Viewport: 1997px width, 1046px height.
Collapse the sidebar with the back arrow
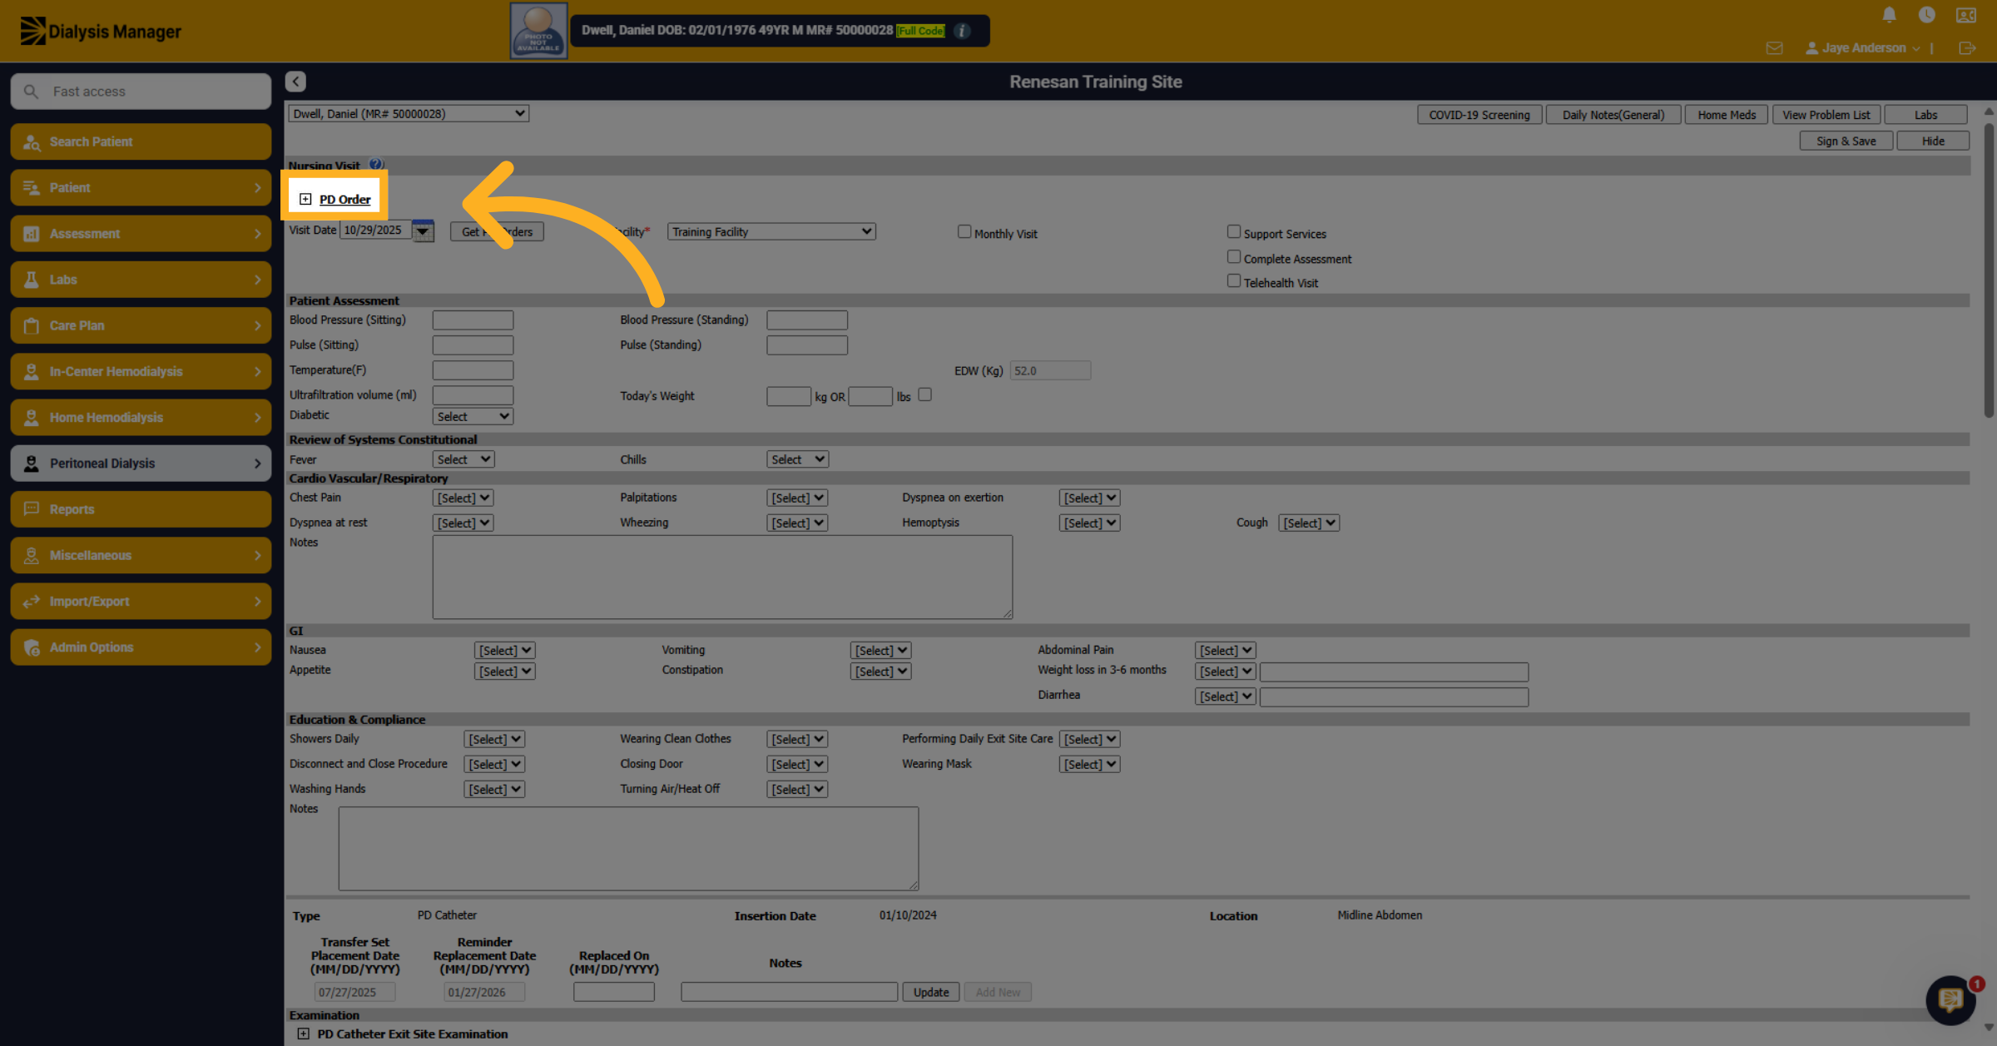[x=295, y=82]
